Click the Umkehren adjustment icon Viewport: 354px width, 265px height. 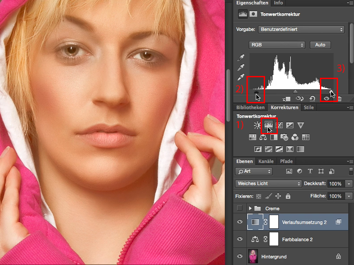(x=257, y=149)
